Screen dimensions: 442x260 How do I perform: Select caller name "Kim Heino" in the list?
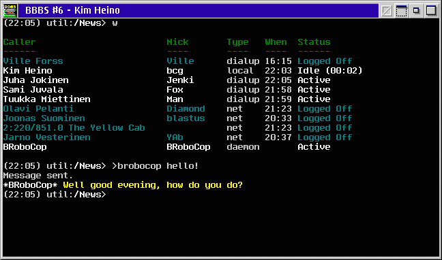(27, 71)
